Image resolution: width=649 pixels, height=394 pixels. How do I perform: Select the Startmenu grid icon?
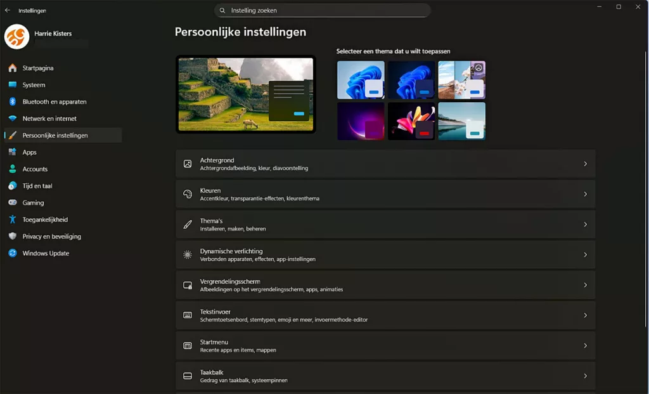click(187, 345)
